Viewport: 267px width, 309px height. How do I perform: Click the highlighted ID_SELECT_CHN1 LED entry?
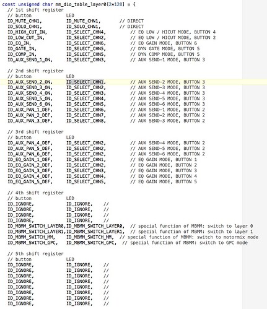pyautogui.click(x=85, y=82)
